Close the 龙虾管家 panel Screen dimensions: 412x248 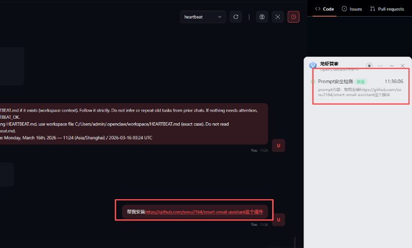pos(402,66)
